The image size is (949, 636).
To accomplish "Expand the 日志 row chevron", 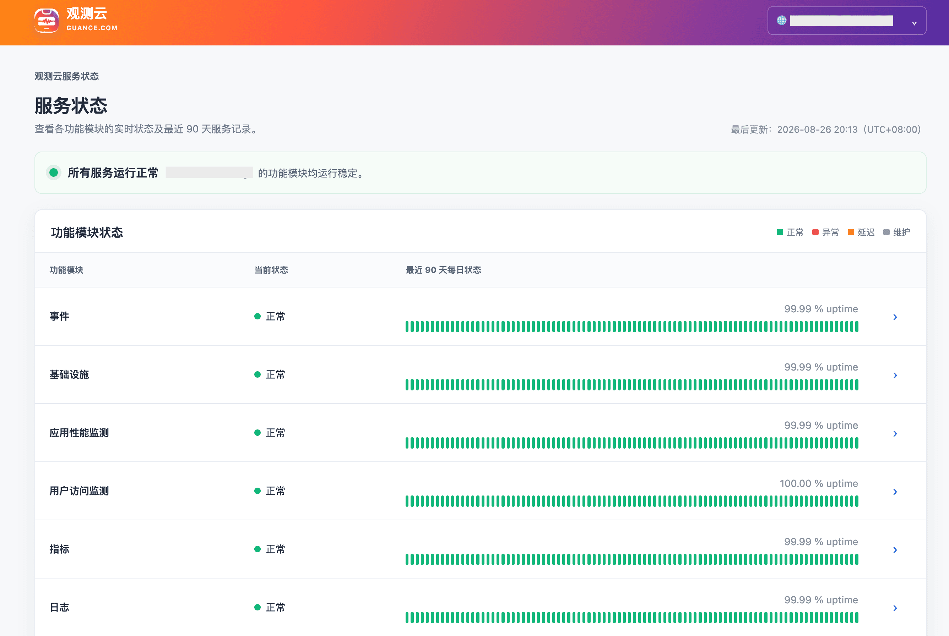I will (x=895, y=608).
